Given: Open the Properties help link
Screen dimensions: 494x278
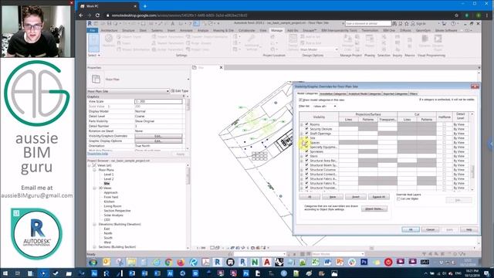Looking at the screenshot, I should [98, 154].
